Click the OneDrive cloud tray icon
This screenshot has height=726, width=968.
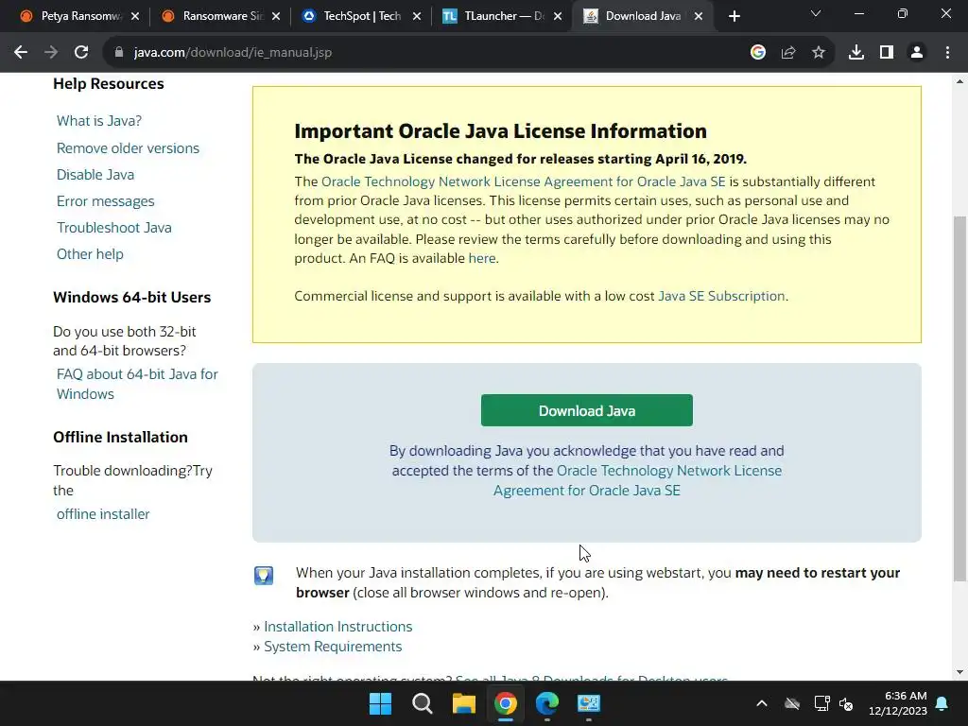click(x=792, y=703)
